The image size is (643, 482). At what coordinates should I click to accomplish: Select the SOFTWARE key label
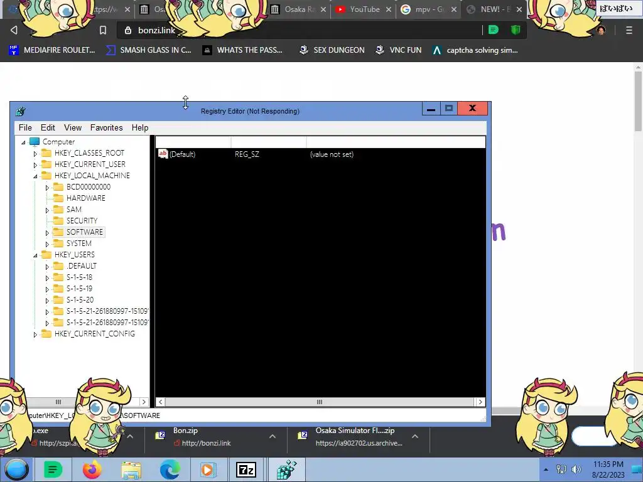coord(85,232)
